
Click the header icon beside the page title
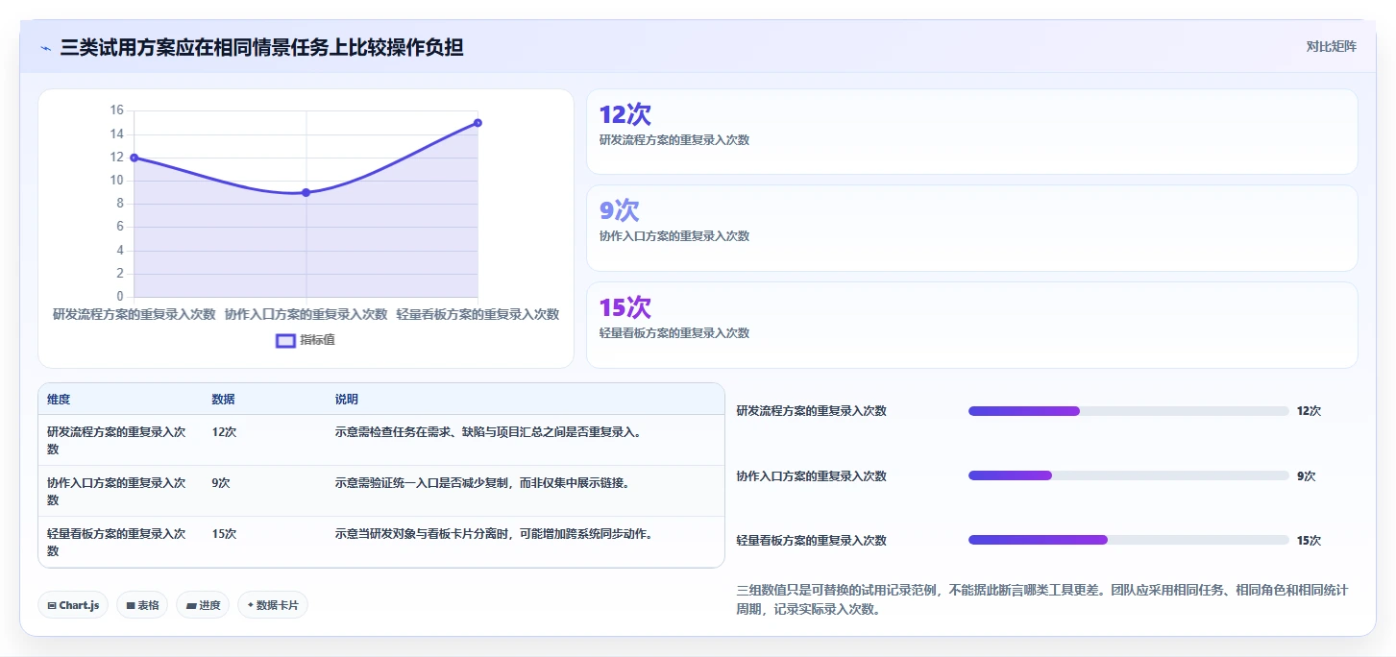click(45, 48)
